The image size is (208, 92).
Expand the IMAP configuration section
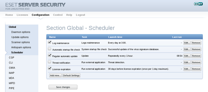point(12,73)
